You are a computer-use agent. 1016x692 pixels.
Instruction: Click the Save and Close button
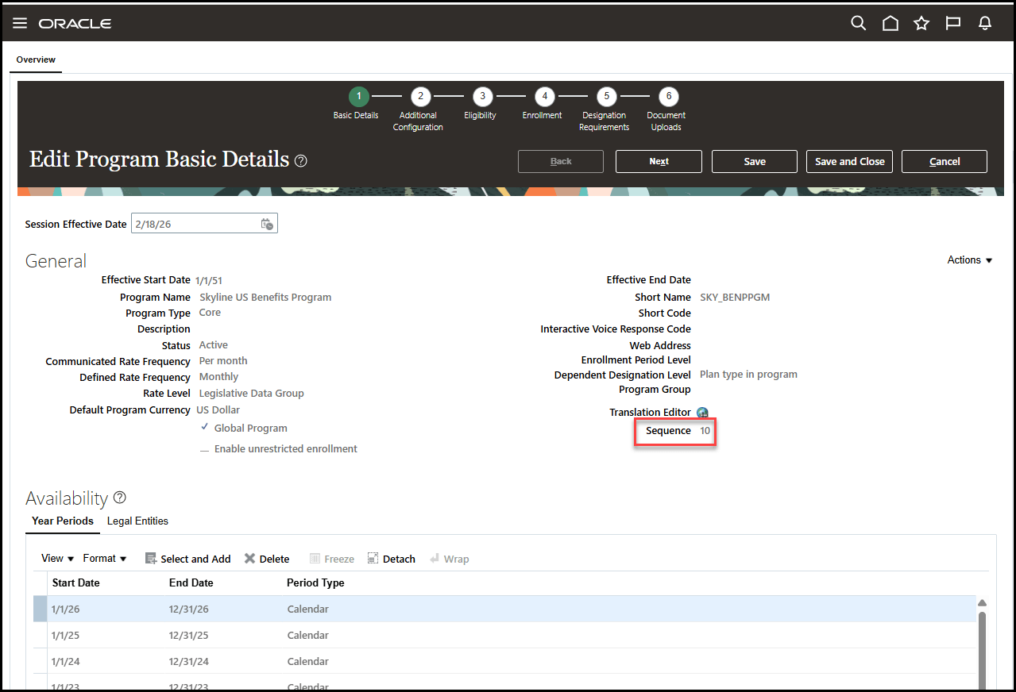(849, 161)
